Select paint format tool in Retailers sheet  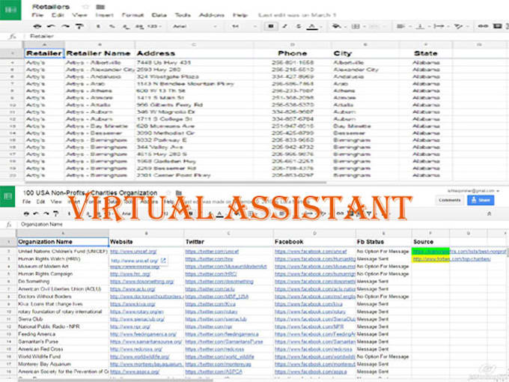point(79,26)
